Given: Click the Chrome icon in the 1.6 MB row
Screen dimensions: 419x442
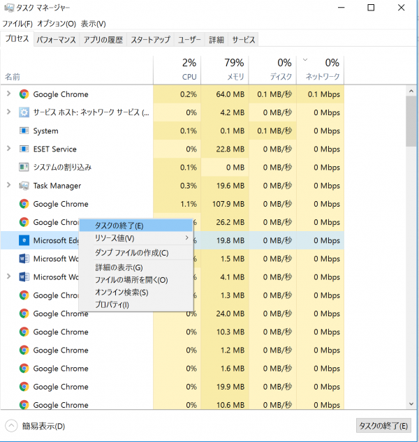Looking at the screenshot, I should pos(24,369).
